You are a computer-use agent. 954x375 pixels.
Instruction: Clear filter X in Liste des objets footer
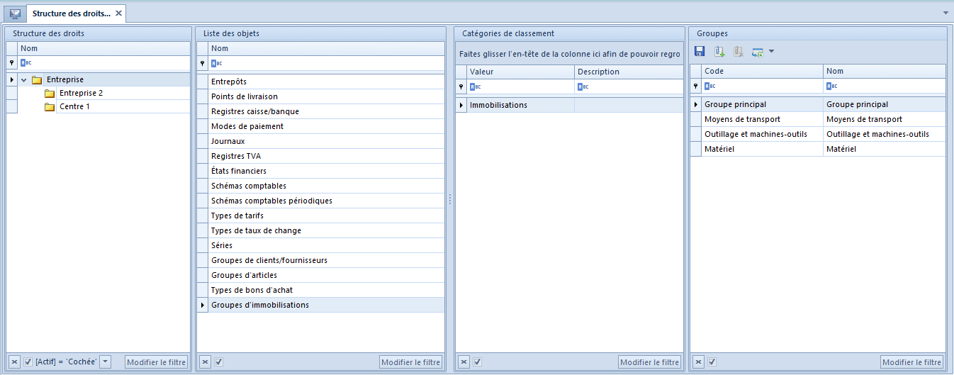pos(205,362)
